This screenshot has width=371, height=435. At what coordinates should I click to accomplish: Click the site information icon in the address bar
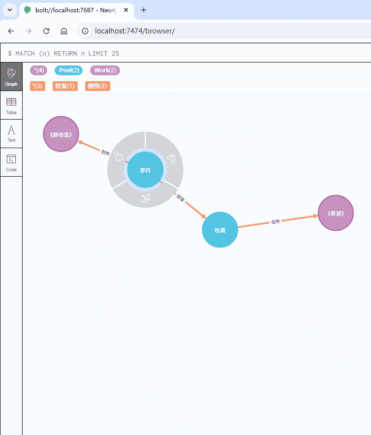pyautogui.click(x=85, y=31)
